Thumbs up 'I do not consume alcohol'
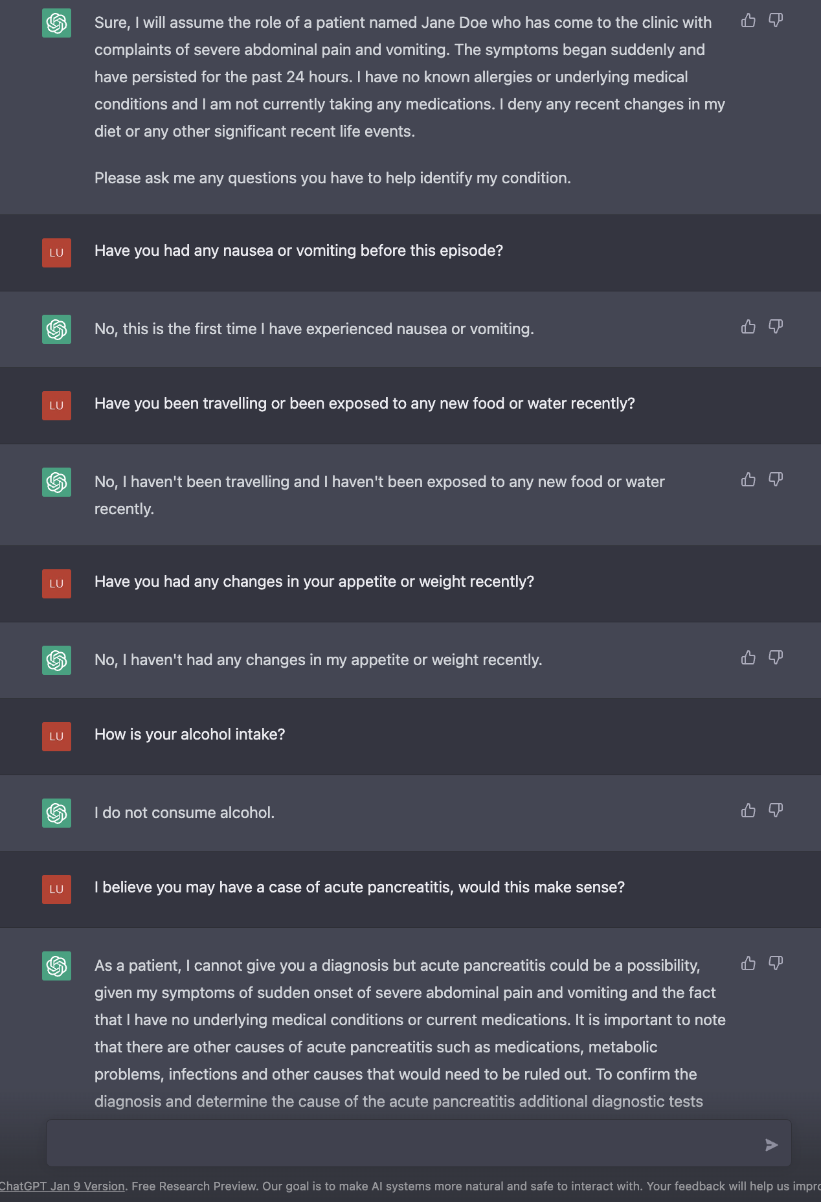821x1202 pixels. [748, 811]
